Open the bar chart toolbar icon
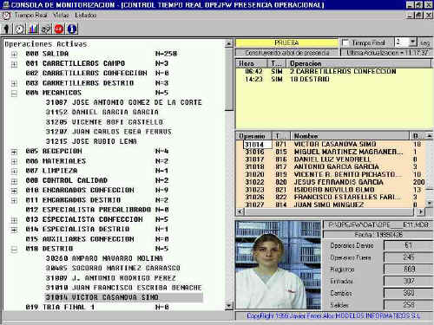The width and height of the screenshot is (434, 325). point(33,29)
